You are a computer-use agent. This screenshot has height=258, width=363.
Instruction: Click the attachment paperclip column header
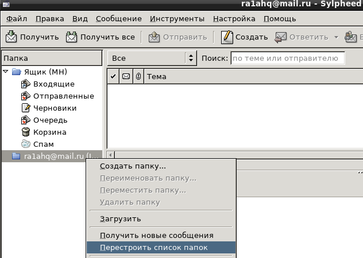click(138, 76)
